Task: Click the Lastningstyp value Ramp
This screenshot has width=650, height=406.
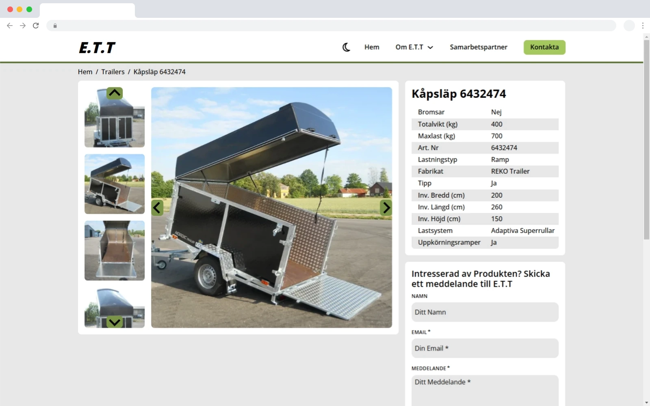Action: (x=500, y=160)
